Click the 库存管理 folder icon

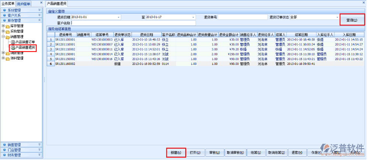(7, 26)
